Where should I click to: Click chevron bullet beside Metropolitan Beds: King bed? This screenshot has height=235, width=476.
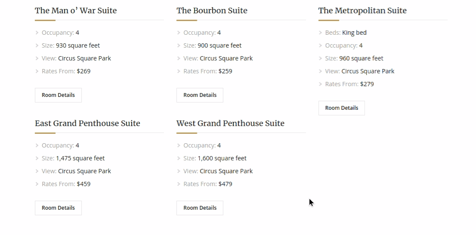pos(321,33)
